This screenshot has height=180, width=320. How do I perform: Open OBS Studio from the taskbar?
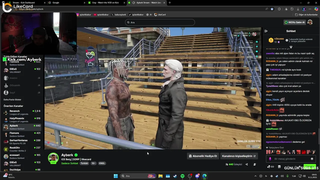(190, 176)
